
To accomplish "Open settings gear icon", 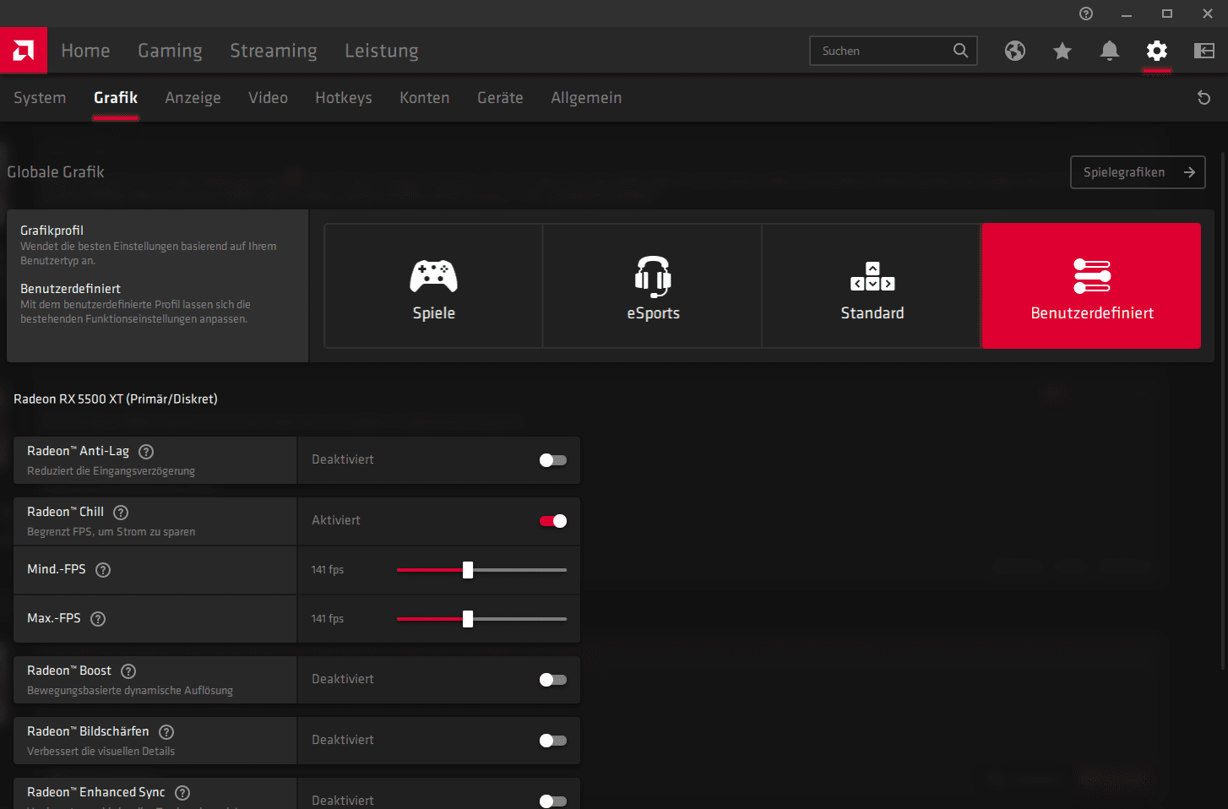I will coord(1157,51).
